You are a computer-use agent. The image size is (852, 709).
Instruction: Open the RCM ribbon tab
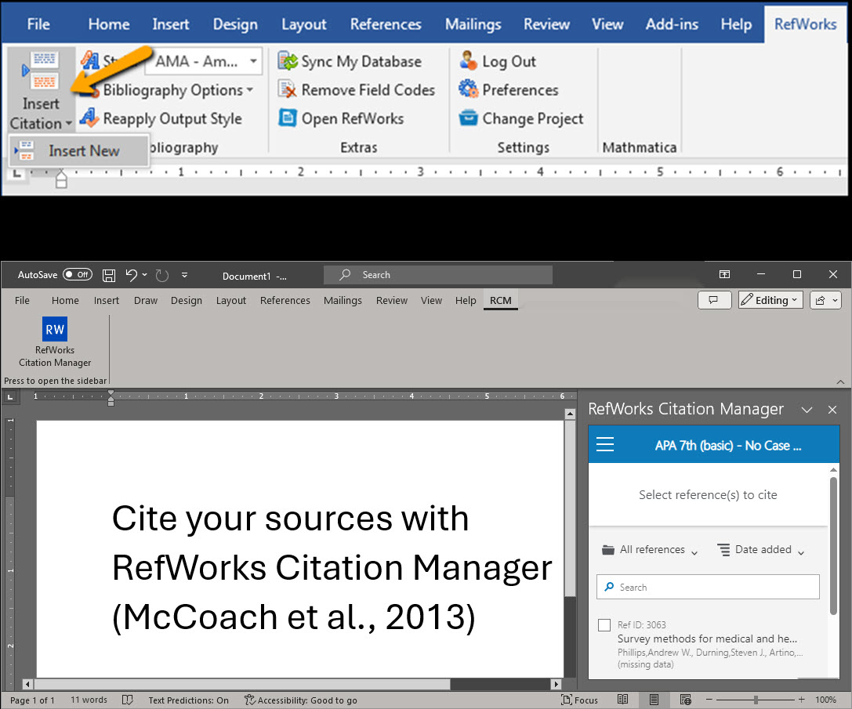500,300
